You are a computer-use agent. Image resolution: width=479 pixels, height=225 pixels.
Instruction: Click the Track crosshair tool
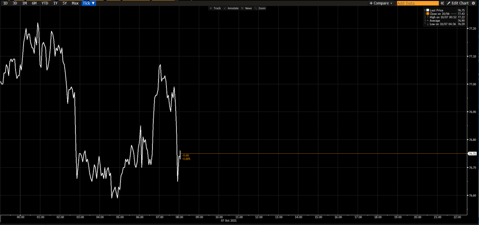[215, 8]
